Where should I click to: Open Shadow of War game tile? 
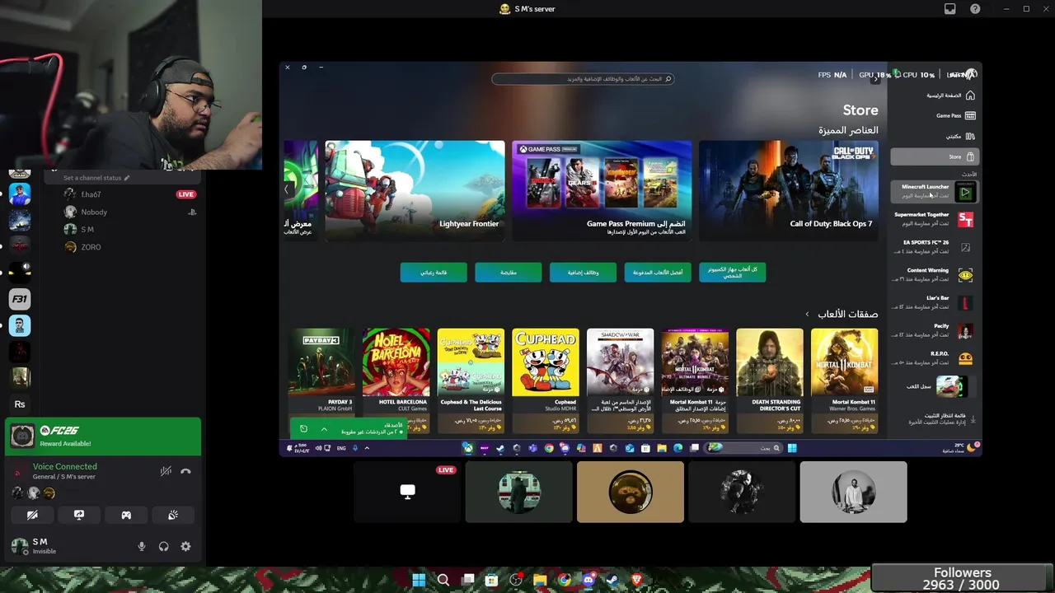(x=620, y=380)
